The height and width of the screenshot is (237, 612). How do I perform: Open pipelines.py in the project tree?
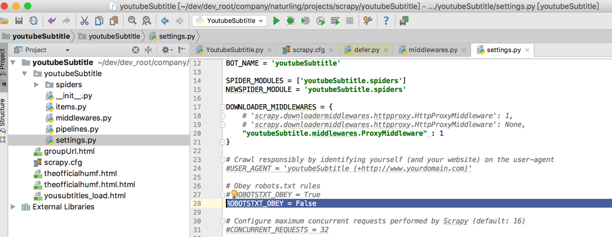point(77,129)
